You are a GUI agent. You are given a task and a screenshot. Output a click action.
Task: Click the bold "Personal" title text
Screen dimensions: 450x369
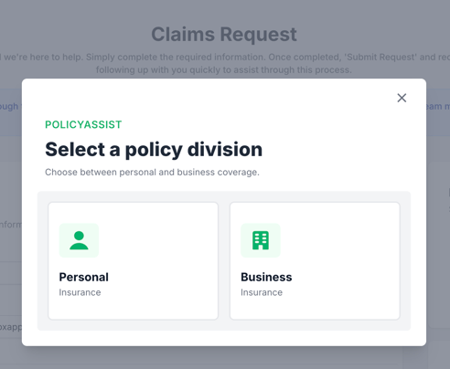pos(84,277)
